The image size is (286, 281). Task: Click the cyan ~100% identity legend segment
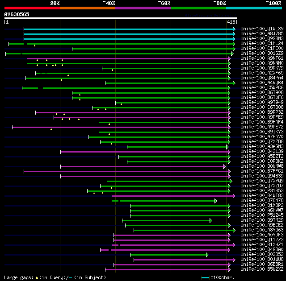point(254,8)
